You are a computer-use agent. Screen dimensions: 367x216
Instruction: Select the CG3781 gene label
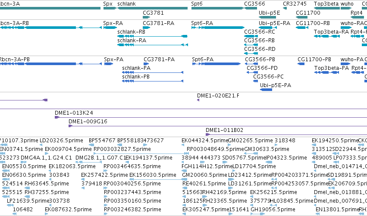(x=153, y=13)
